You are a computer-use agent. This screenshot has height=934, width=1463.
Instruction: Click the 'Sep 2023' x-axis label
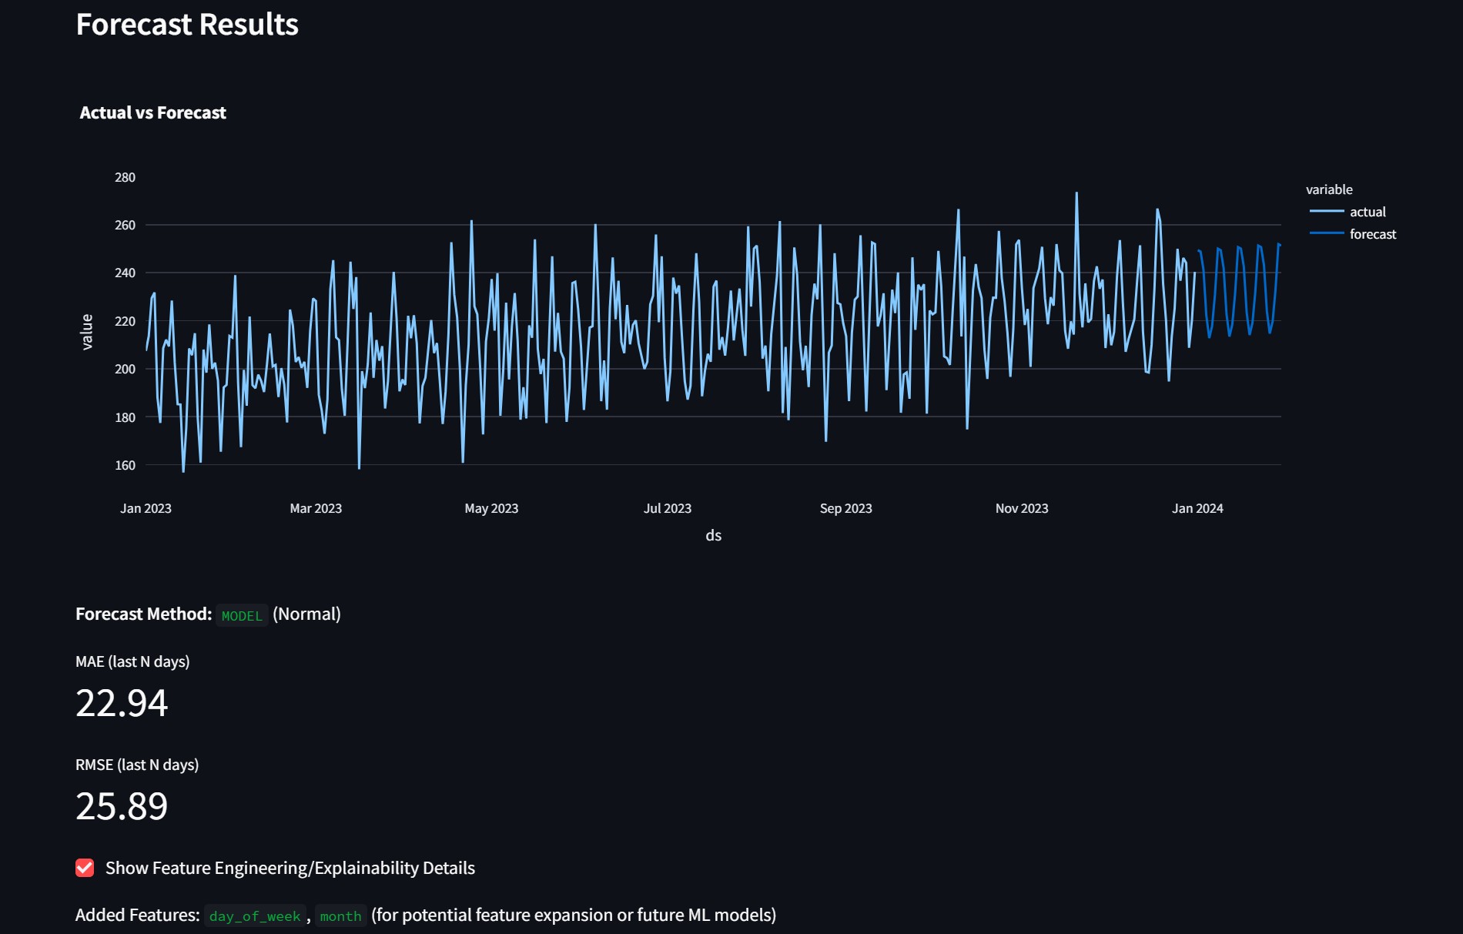click(845, 508)
